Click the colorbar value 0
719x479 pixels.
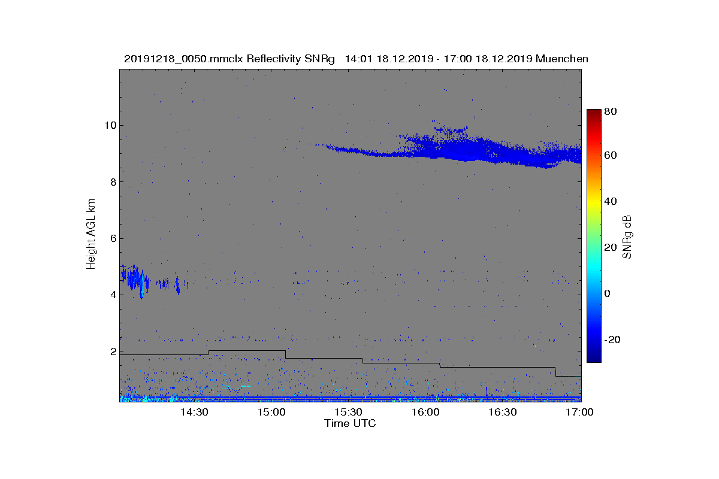point(608,293)
